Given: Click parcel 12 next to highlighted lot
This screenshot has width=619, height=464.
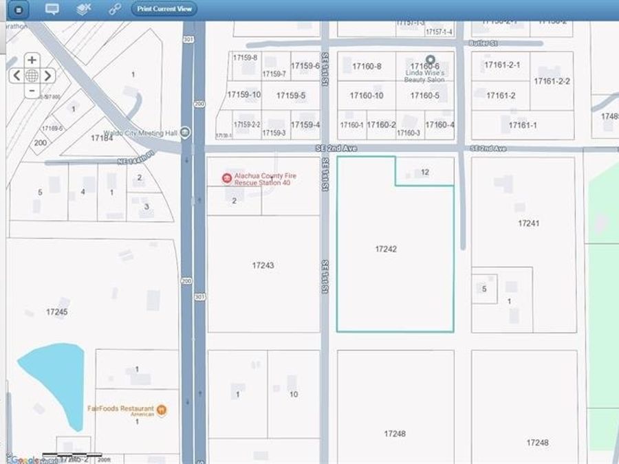Looking at the screenshot, I should click(425, 172).
